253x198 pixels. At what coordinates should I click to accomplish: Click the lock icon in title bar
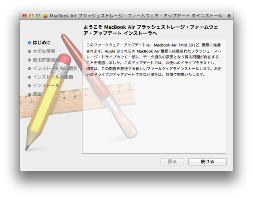click(x=229, y=16)
